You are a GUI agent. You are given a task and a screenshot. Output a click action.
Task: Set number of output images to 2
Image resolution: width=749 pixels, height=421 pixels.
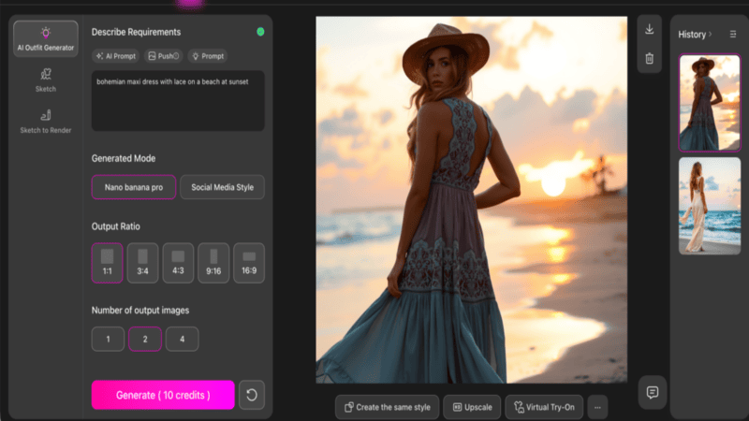pyautogui.click(x=145, y=339)
